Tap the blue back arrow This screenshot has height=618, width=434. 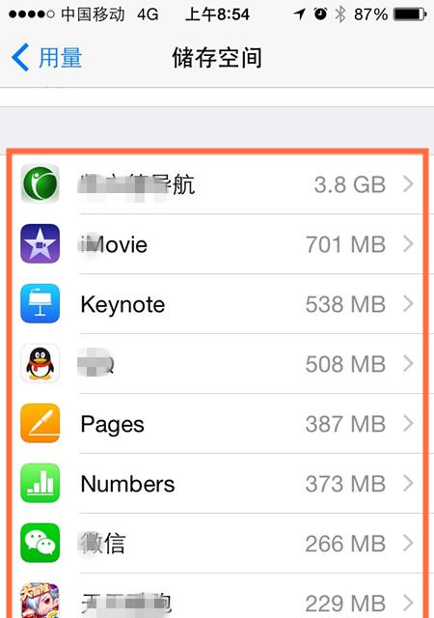pyautogui.click(x=20, y=58)
